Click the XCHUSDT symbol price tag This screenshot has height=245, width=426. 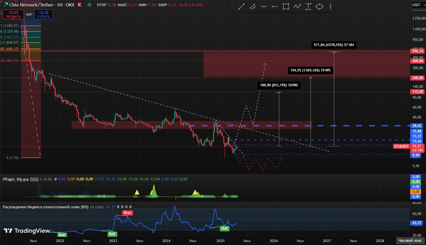pyautogui.click(x=401, y=146)
